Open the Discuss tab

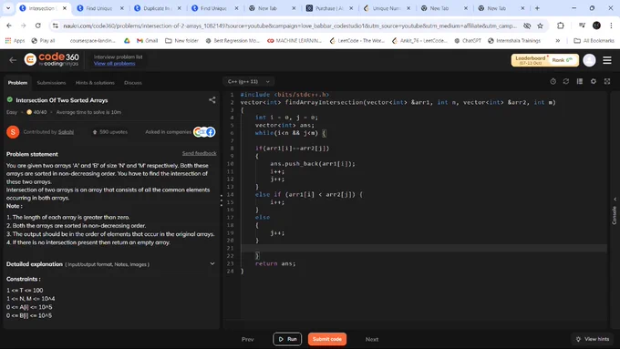[x=133, y=83]
